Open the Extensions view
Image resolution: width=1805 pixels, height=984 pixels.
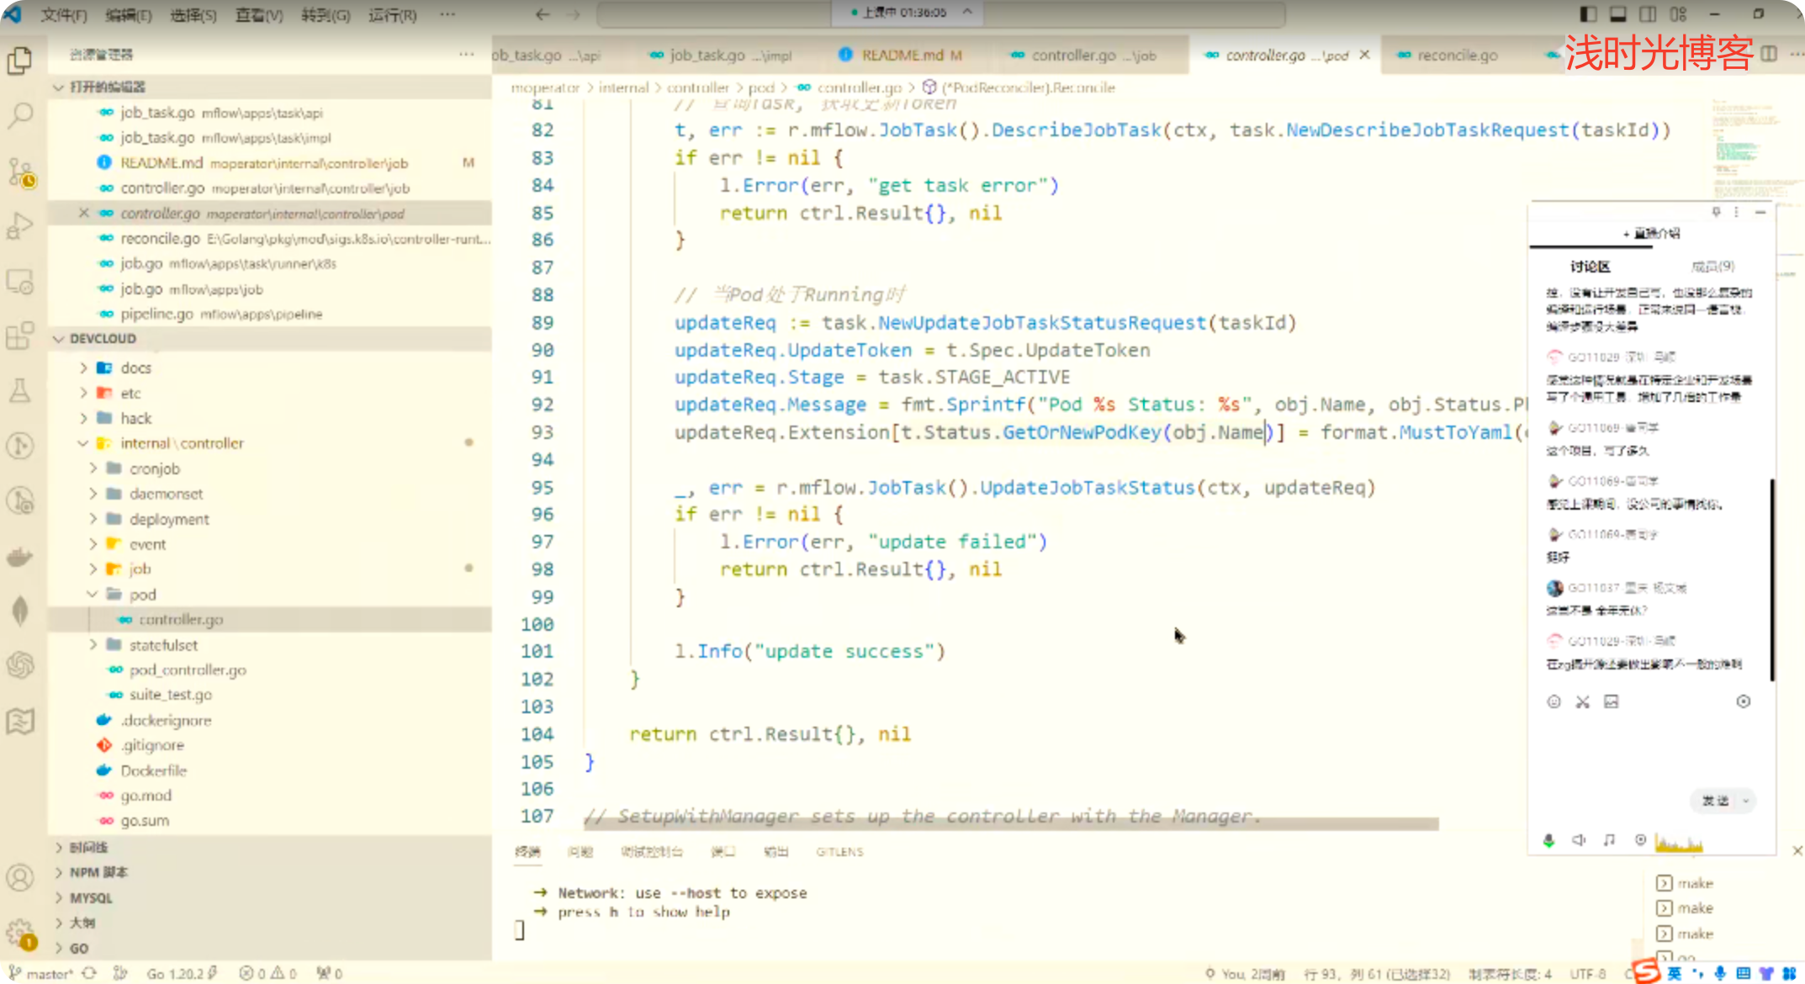point(20,336)
